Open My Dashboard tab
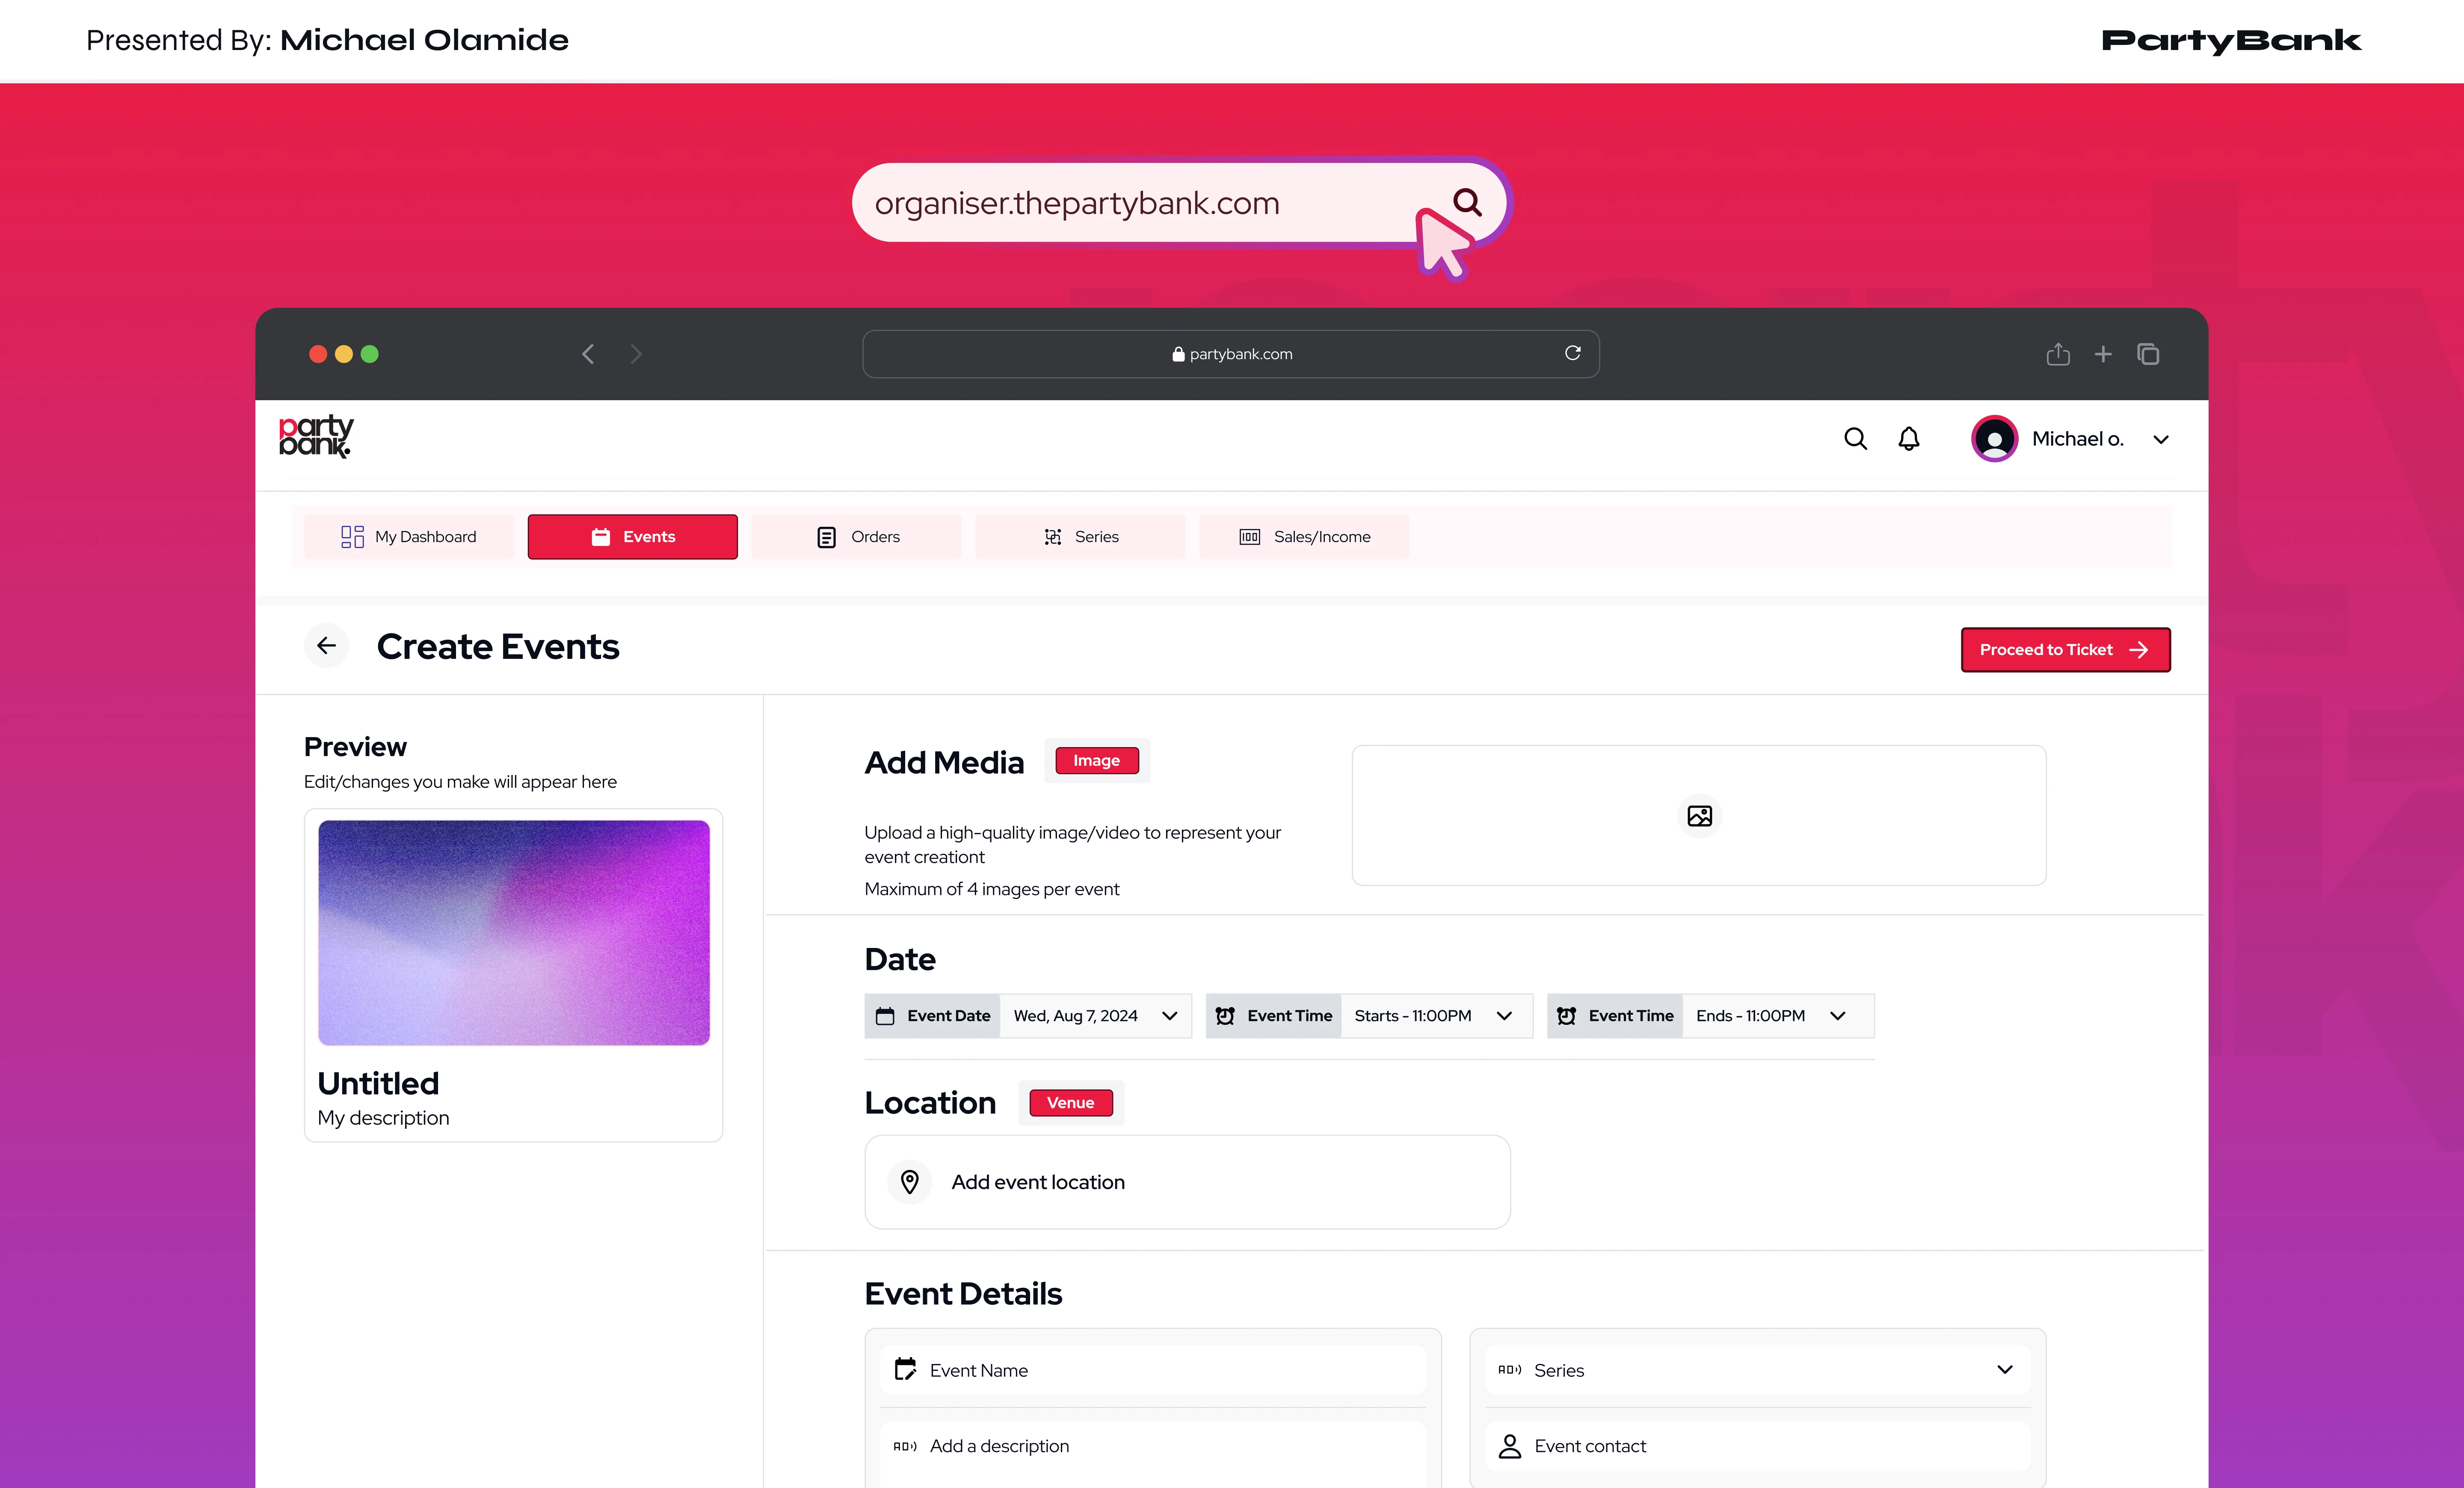The width and height of the screenshot is (2464, 1488). coord(408,537)
